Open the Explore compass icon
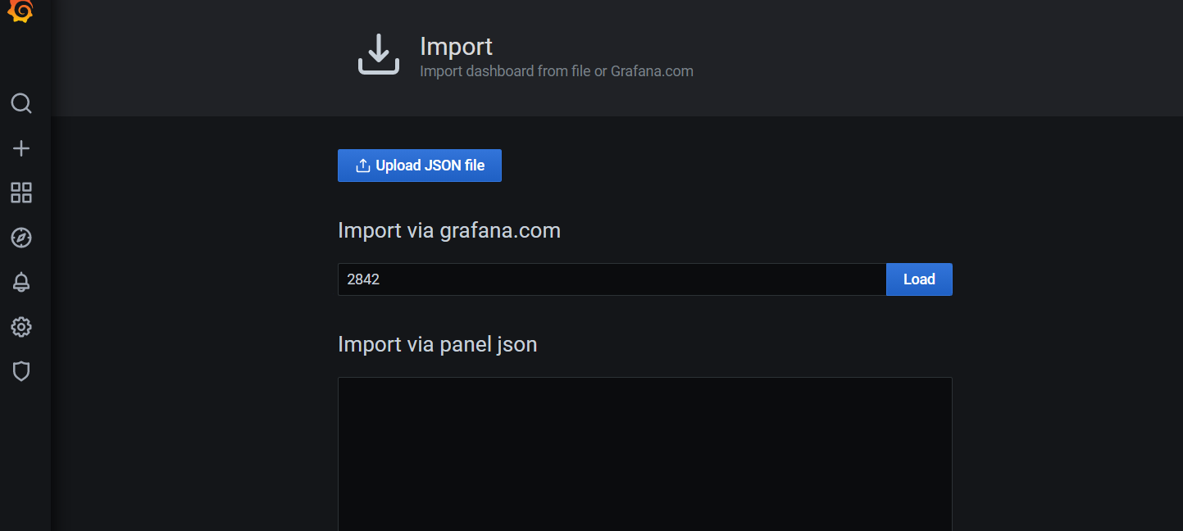 tap(21, 238)
